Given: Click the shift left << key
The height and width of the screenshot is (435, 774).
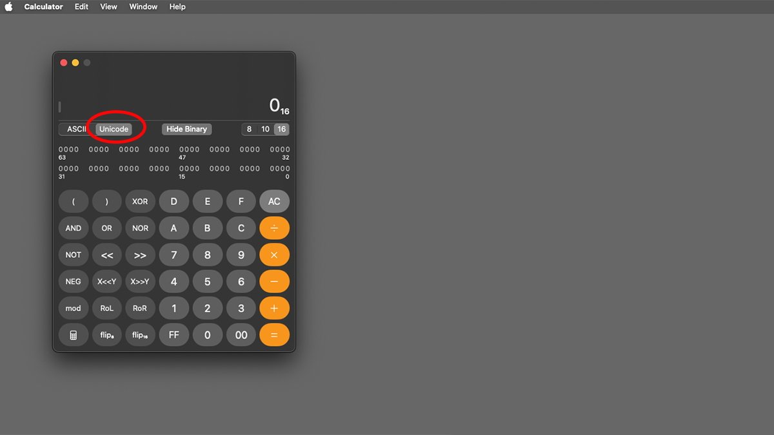Looking at the screenshot, I should (107, 255).
